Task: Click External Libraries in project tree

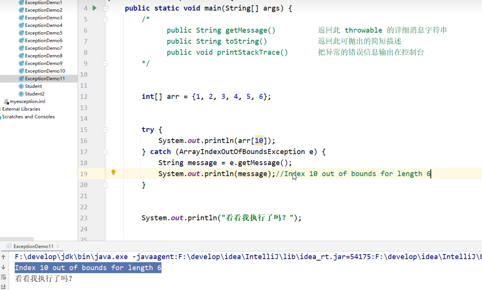Action: point(21,109)
